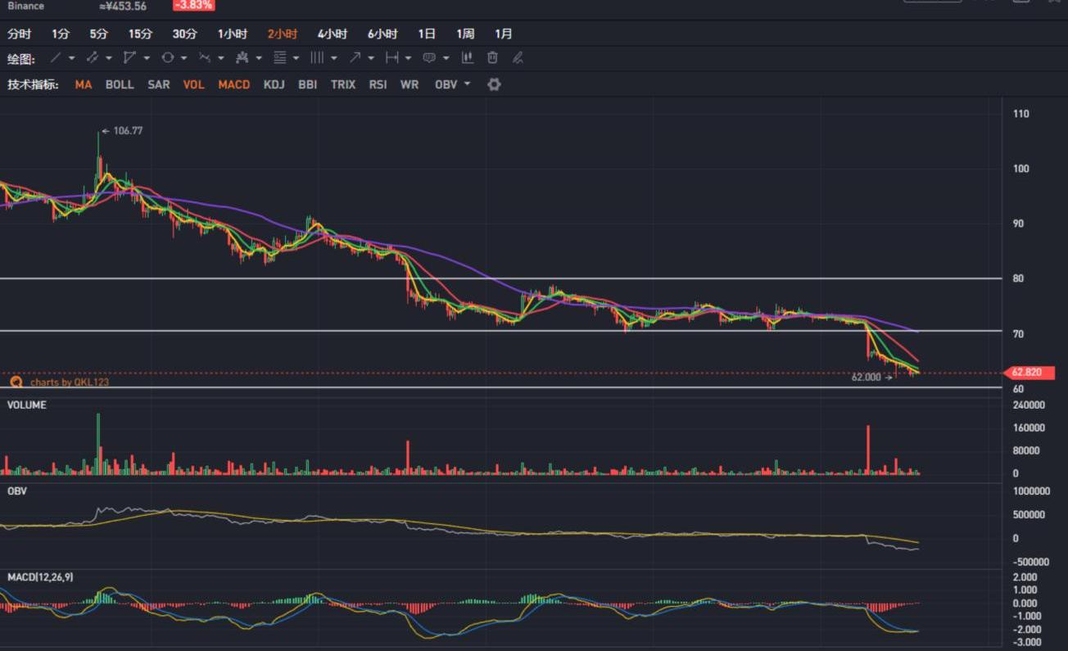1068x651 pixels.
Task: Switch to the 4小时 timeframe
Action: pyautogui.click(x=333, y=34)
